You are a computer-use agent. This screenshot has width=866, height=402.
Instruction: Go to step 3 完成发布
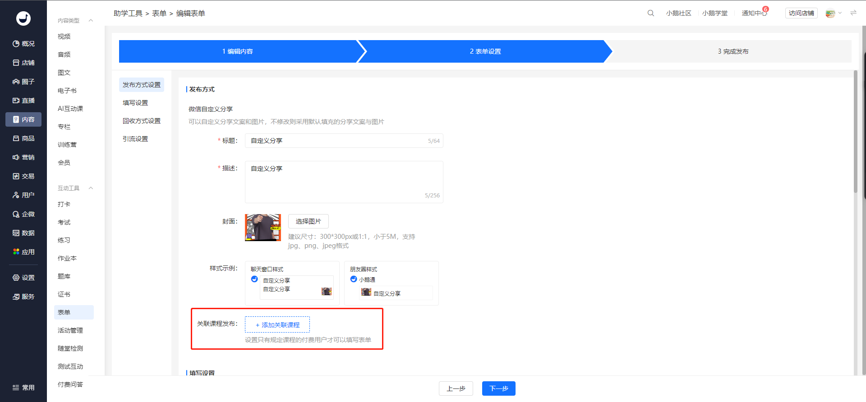pyautogui.click(x=733, y=51)
